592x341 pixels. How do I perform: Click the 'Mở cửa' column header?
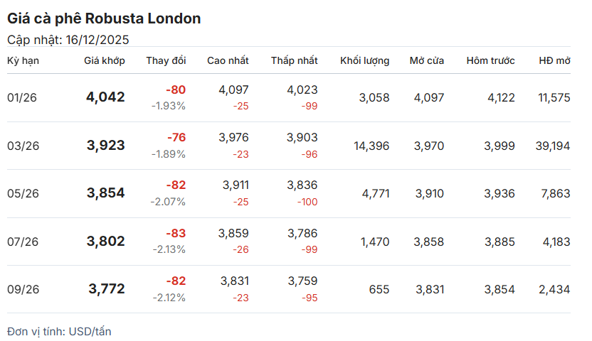pos(426,60)
